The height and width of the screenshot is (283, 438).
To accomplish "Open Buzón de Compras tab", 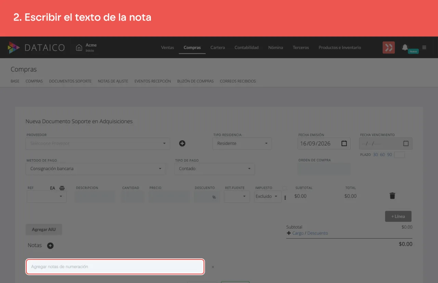I will pyautogui.click(x=195, y=81).
